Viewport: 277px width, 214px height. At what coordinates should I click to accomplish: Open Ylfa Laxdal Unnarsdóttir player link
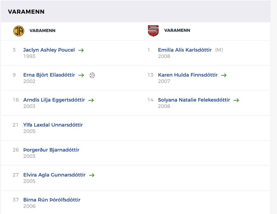coord(53,125)
